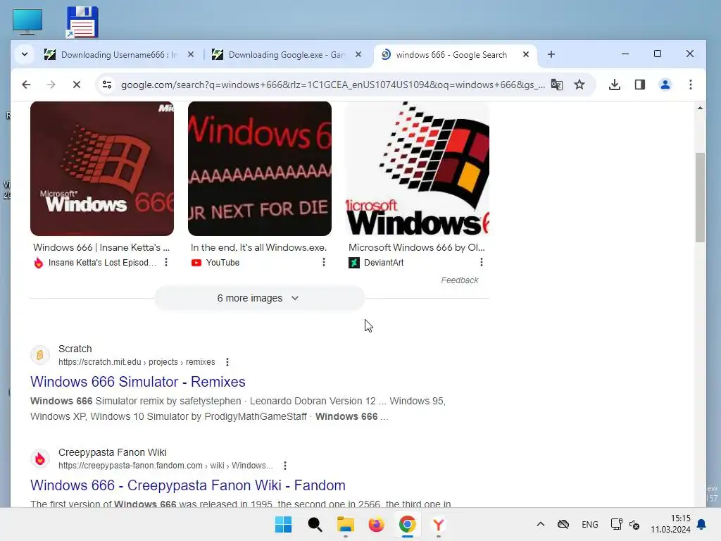Screen dimensions: 721x541
Task: Open the Google Translate page icon
Action: [557, 85]
